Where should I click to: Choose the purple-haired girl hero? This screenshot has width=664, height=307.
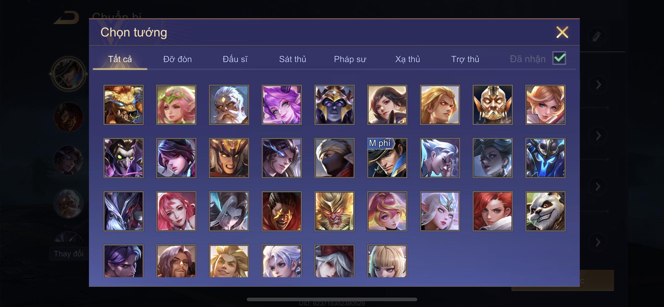281,105
